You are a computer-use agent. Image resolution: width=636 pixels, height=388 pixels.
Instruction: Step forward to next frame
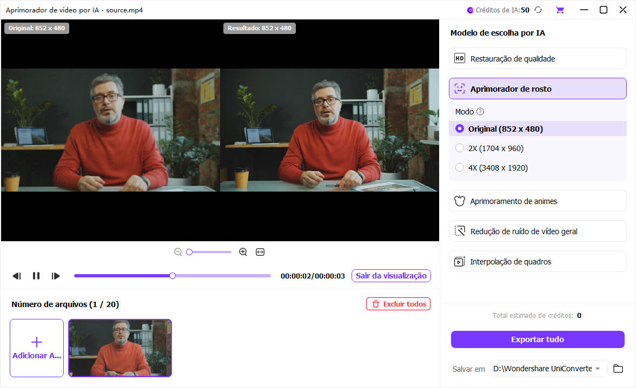56,276
